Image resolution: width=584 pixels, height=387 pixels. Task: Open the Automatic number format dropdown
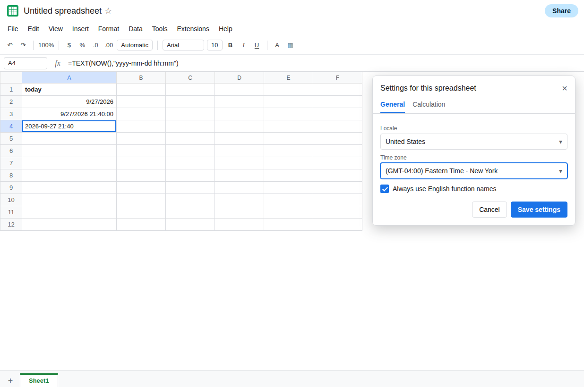(135, 45)
